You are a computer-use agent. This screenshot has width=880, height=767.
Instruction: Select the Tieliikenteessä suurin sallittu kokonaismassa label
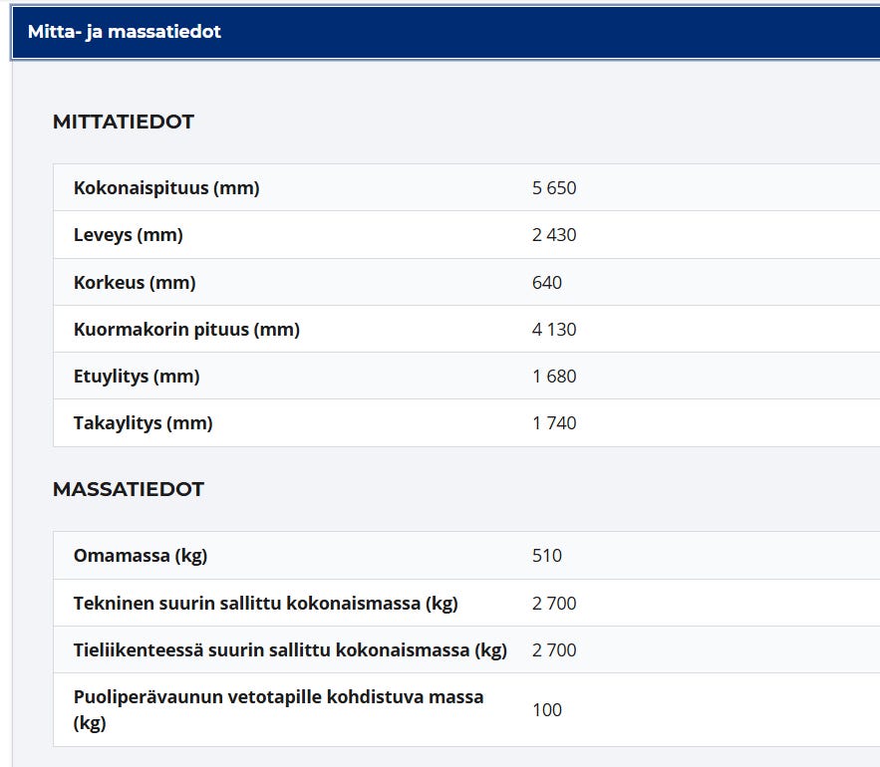tap(290, 650)
